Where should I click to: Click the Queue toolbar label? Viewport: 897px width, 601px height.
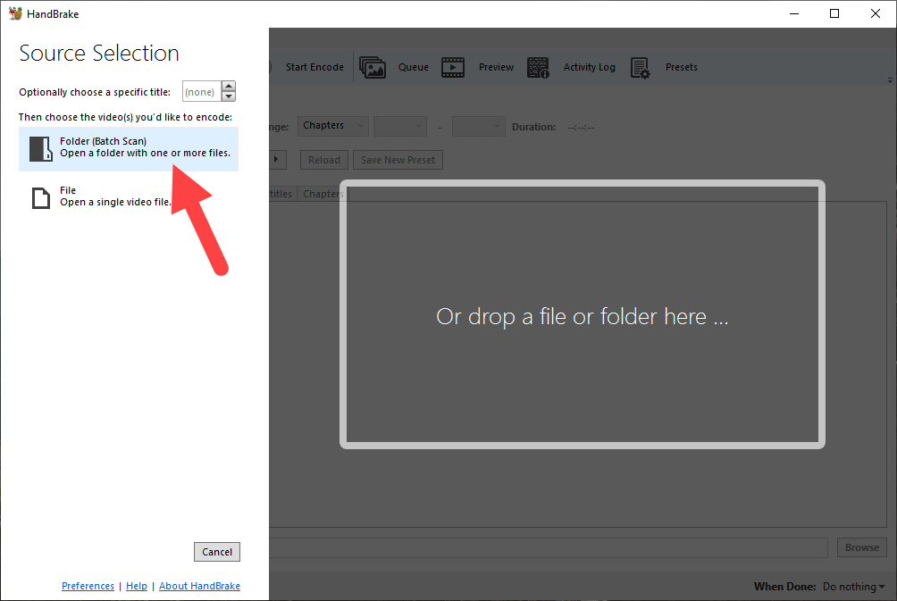click(413, 67)
